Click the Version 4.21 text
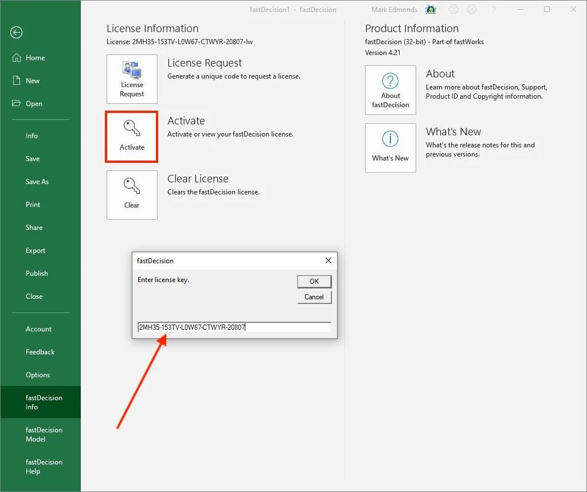 382,53
